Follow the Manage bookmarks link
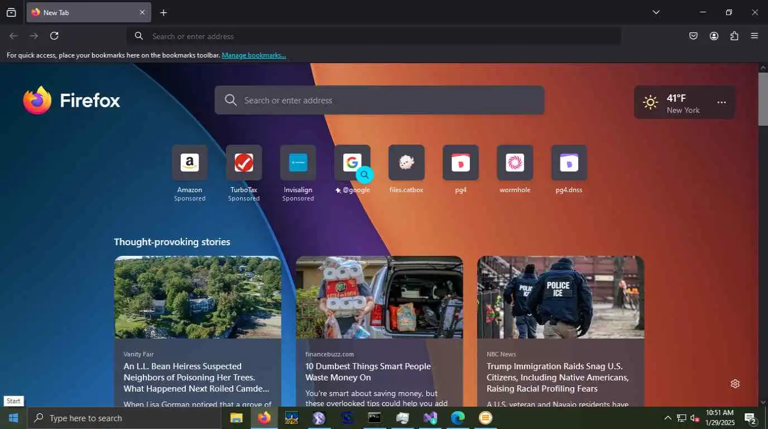Image resolution: width=768 pixels, height=429 pixels. (x=254, y=55)
